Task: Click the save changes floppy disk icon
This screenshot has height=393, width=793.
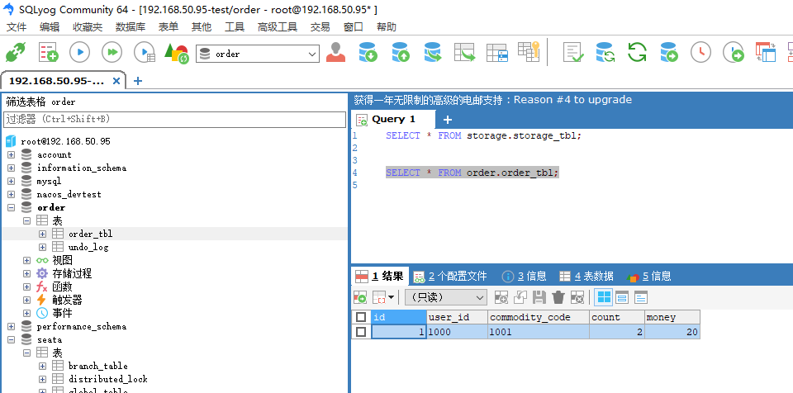Action: coord(539,297)
